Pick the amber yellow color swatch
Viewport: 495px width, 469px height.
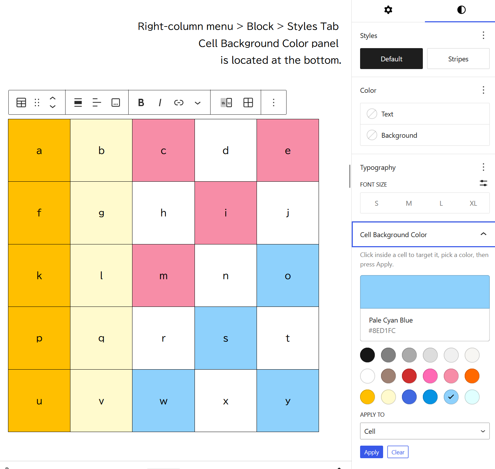pos(367,397)
